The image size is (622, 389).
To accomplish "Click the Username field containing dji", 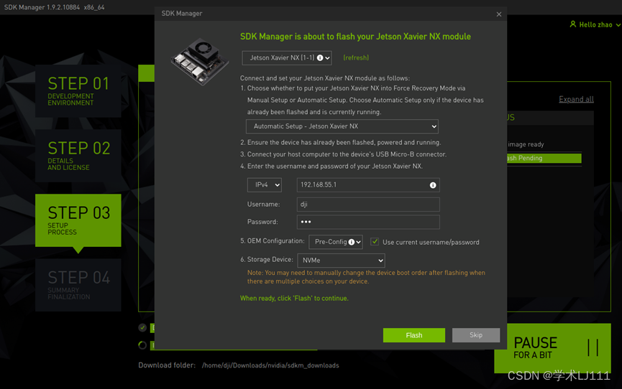I will [368, 205].
